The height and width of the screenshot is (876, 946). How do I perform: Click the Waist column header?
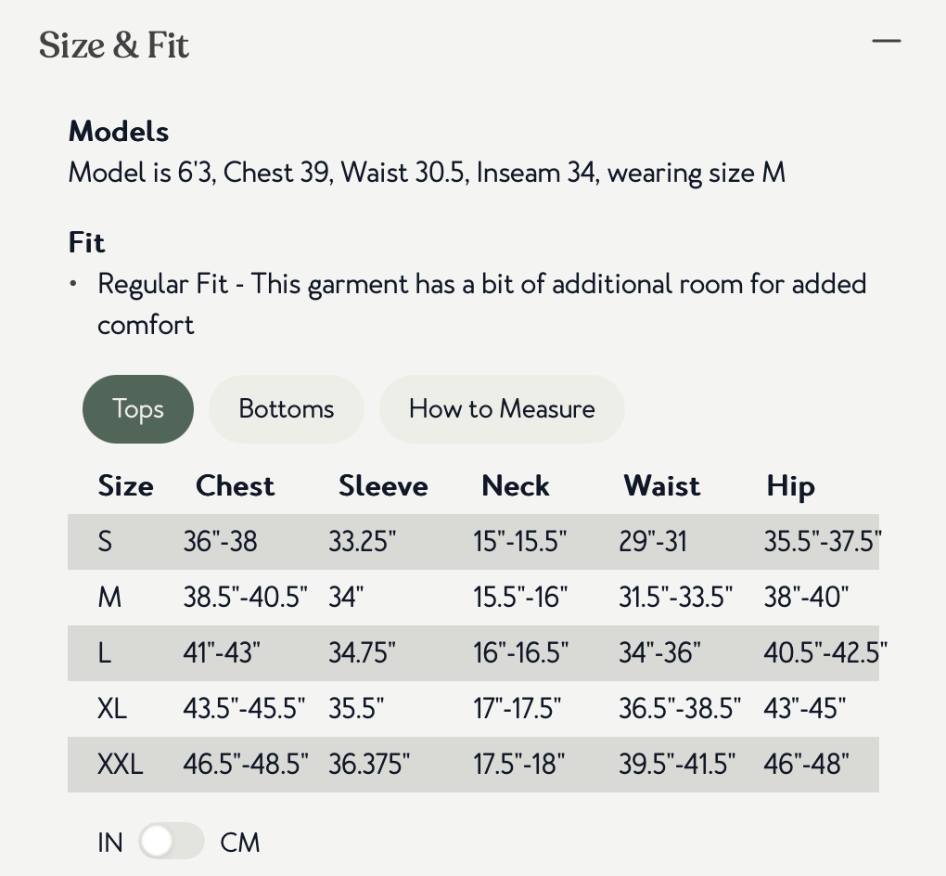(x=662, y=486)
